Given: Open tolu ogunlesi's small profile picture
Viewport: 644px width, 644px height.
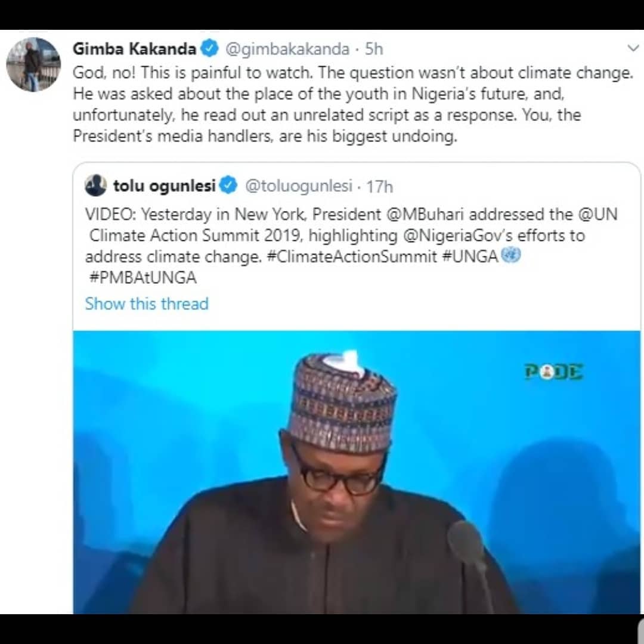Looking at the screenshot, I should point(96,186).
